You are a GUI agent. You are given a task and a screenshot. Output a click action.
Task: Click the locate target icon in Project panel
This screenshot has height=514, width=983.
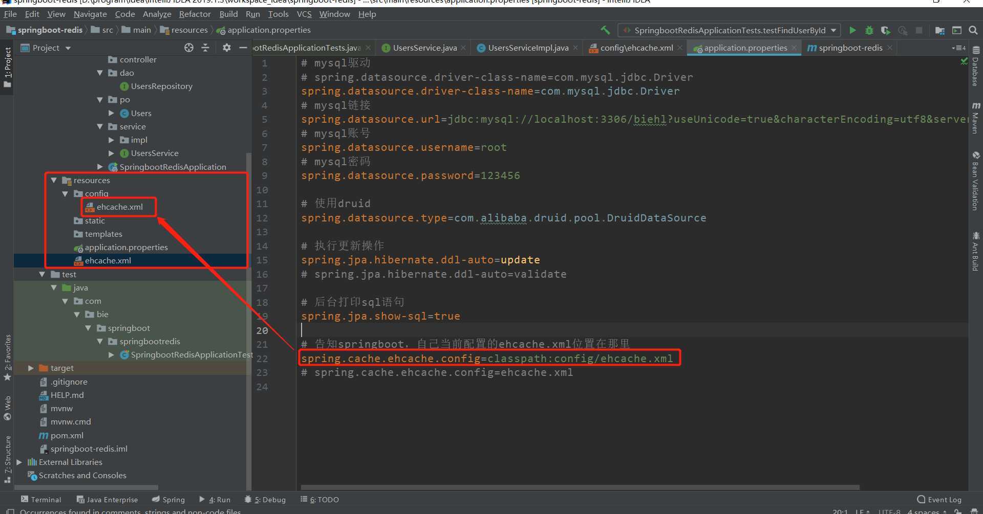click(x=189, y=48)
